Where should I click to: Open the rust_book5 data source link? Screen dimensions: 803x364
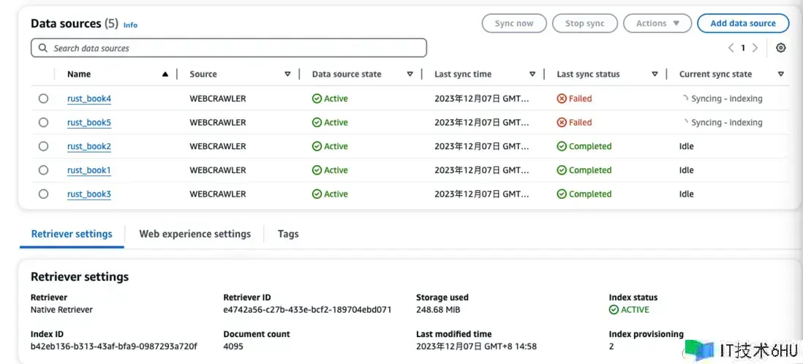[89, 122]
